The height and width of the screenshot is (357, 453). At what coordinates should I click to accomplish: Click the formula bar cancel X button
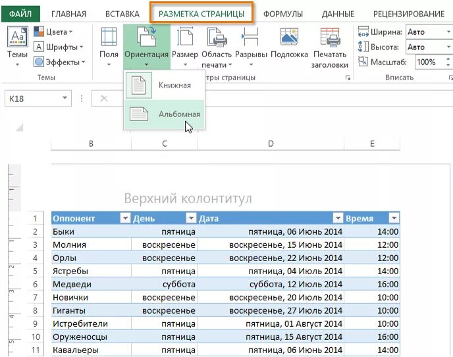[104, 99]
